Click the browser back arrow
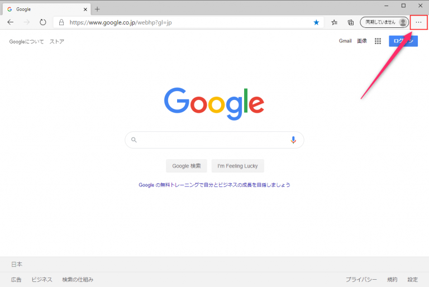This screenshot has width=429, height=287. click(11, 22)
